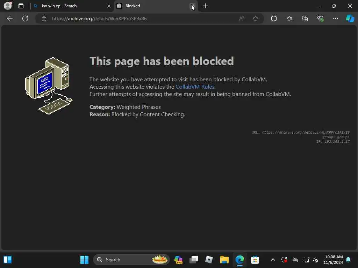
Task: Open the Widgets panel on the taskbar
Action: click(x=8, y=260)
